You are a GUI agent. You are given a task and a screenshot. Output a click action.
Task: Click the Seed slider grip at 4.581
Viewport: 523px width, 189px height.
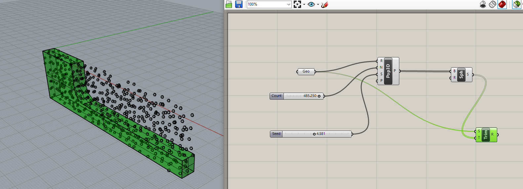point(314,134)
